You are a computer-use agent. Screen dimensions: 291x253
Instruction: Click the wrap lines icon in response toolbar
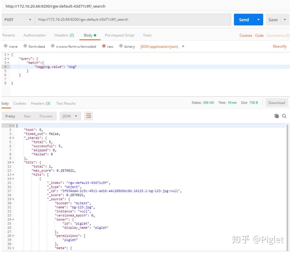(89, 116)
